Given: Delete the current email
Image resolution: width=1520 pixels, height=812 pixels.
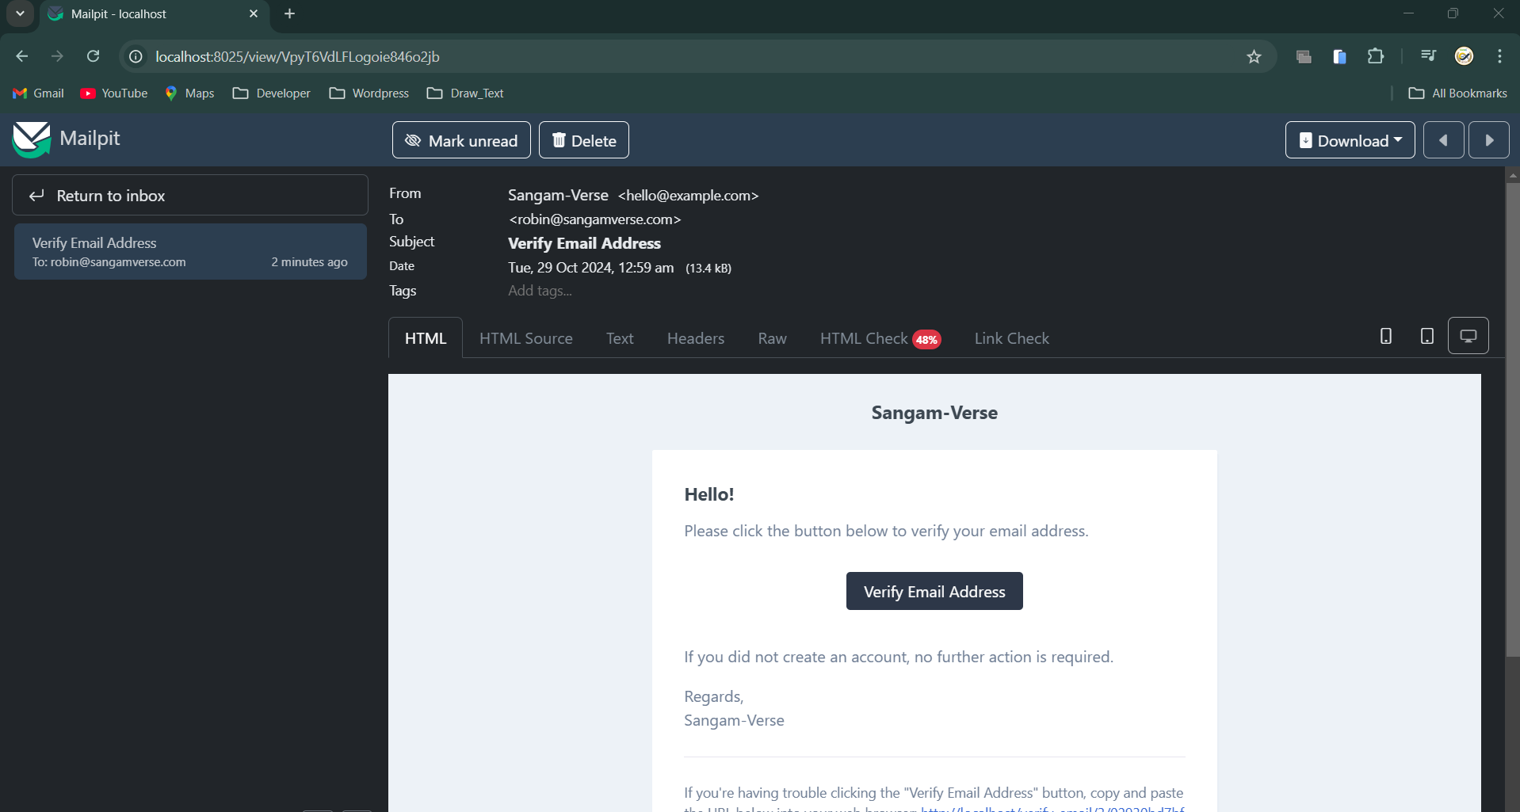Looking at the screenshot, I should pos(584,139).
